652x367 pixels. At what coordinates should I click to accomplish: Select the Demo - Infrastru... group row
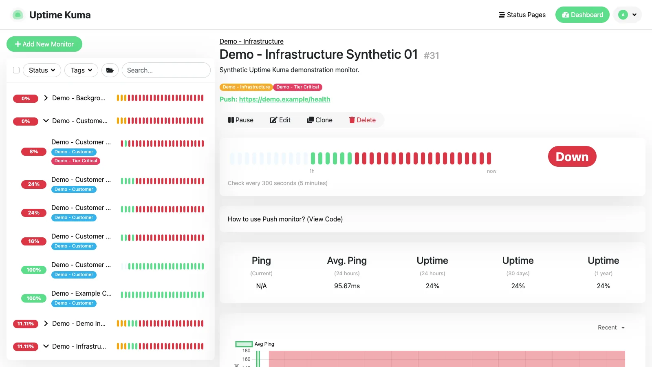tap(110, 346)
